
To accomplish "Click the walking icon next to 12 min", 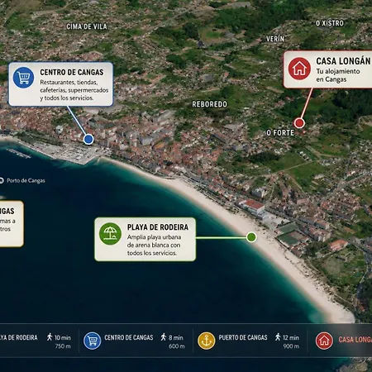I will coord(278,336).
